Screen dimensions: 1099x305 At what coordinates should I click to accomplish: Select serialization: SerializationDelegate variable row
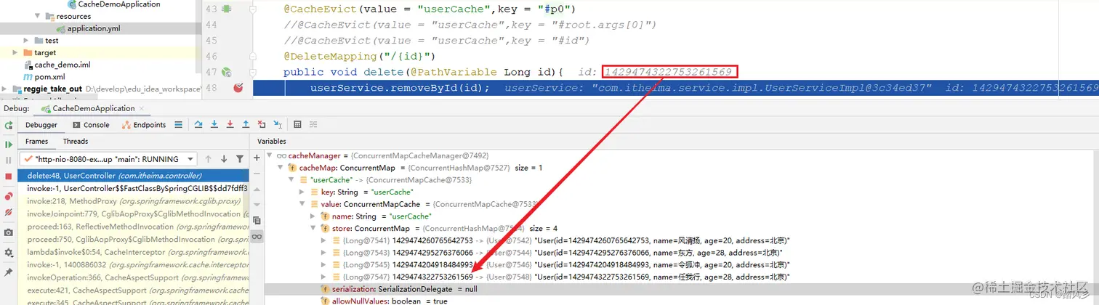pyautogui.click(x=681, y=289)
